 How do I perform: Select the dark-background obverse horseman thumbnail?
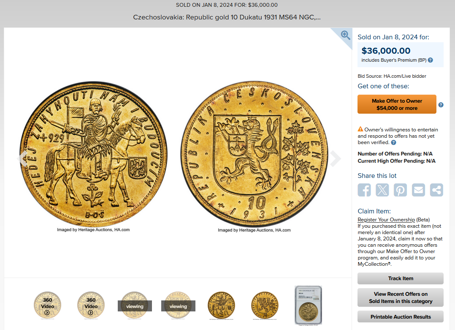tap(221, 305)
